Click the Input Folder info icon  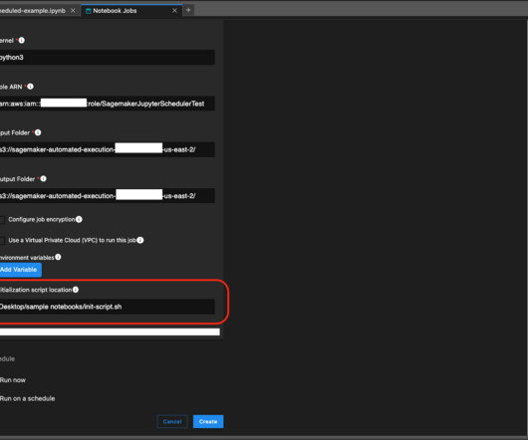tap(38, 132)
